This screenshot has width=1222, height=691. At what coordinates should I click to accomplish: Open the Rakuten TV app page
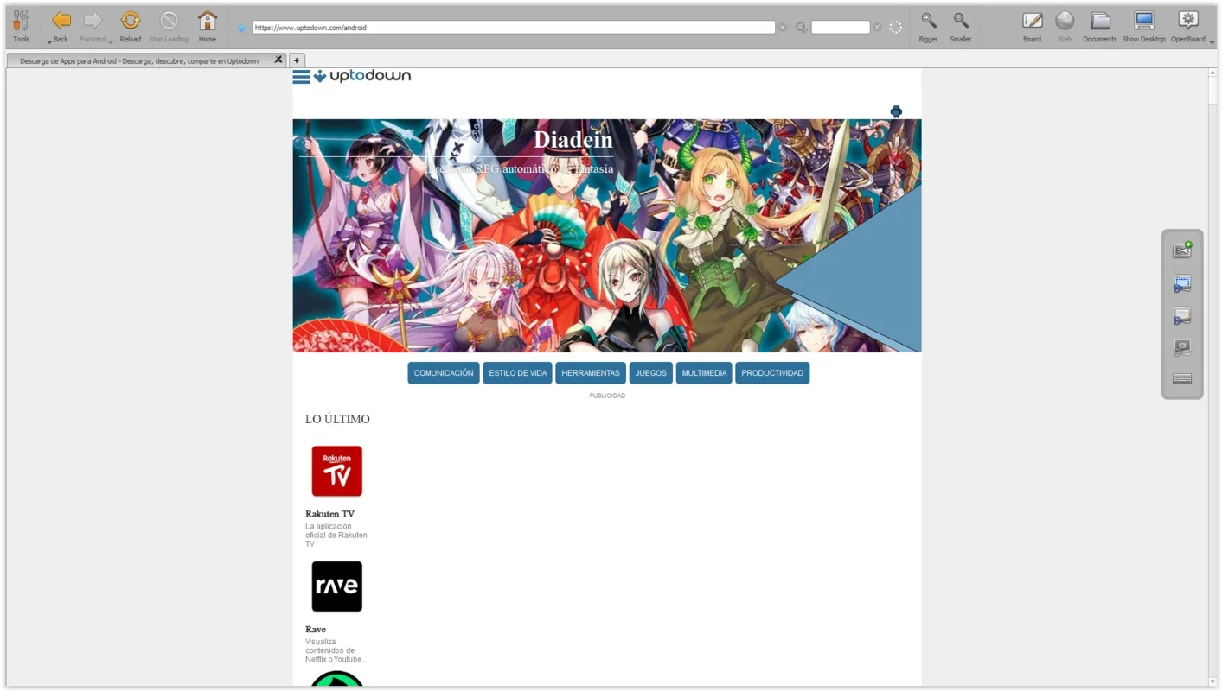[x=336, y=471]
